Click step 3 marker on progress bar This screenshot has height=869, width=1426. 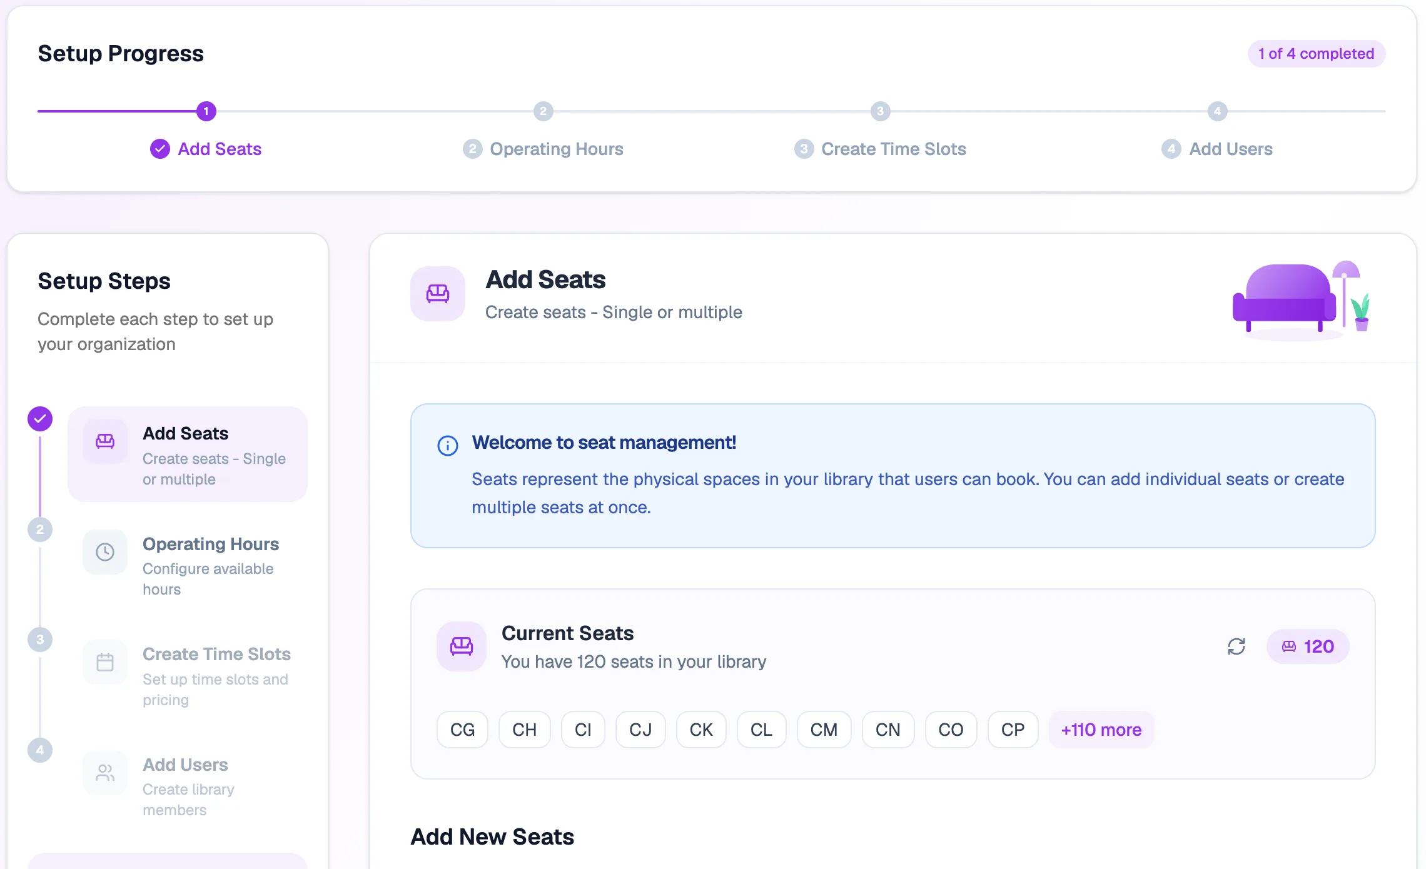pos(880,111)
